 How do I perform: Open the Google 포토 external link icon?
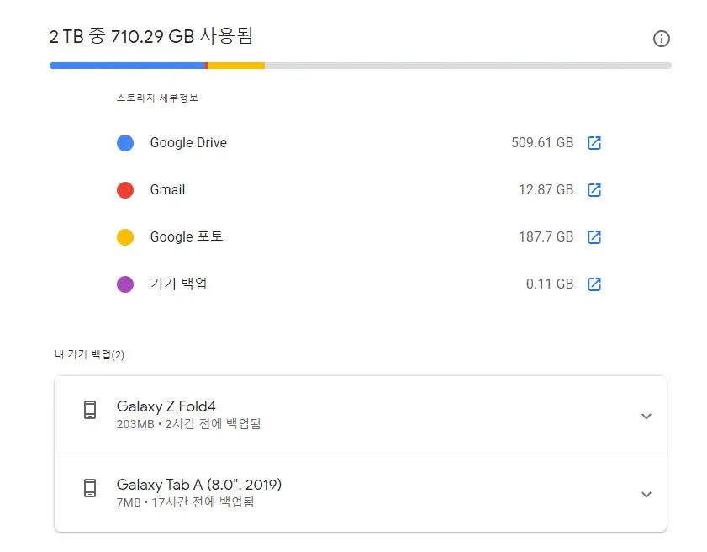point(594,237)
